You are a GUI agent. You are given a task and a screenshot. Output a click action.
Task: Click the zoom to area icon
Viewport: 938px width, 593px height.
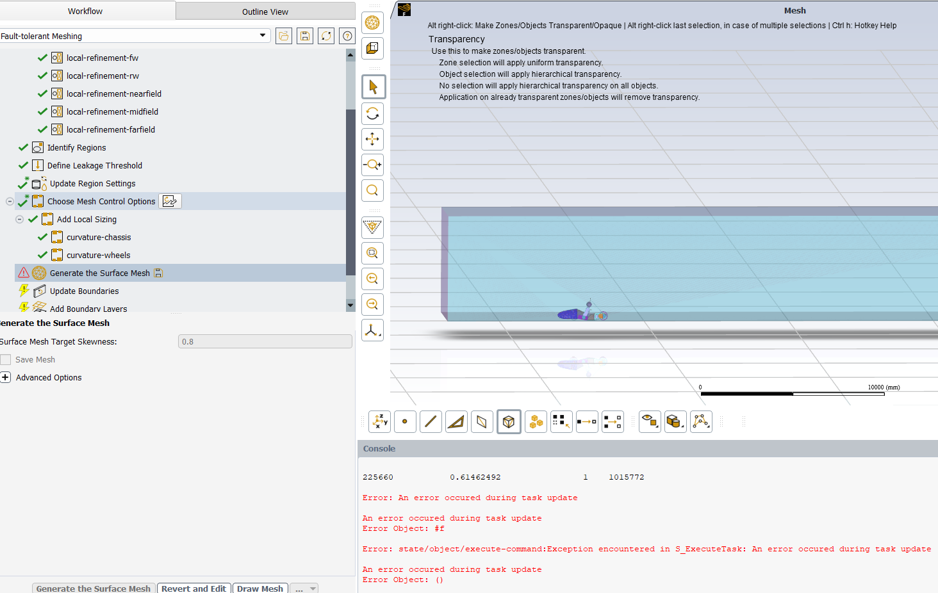tap(372, 253)
